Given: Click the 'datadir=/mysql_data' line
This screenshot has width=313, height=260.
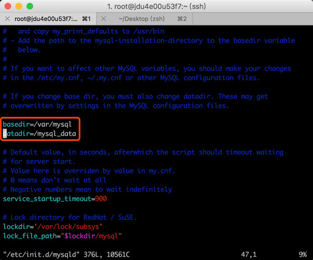Looking at the screenshot, I should tap(40, 134).
